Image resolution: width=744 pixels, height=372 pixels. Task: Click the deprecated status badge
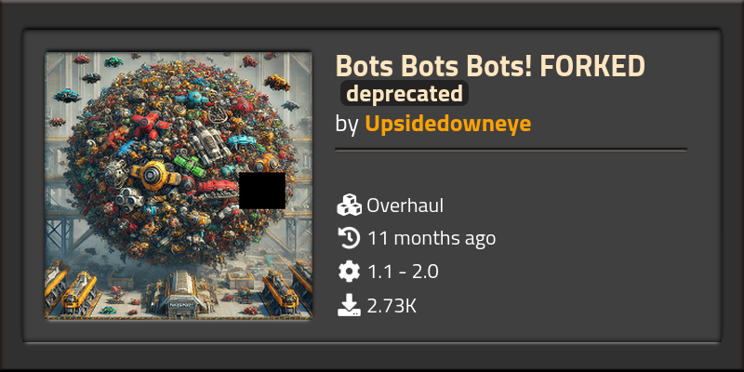(405, 94)
